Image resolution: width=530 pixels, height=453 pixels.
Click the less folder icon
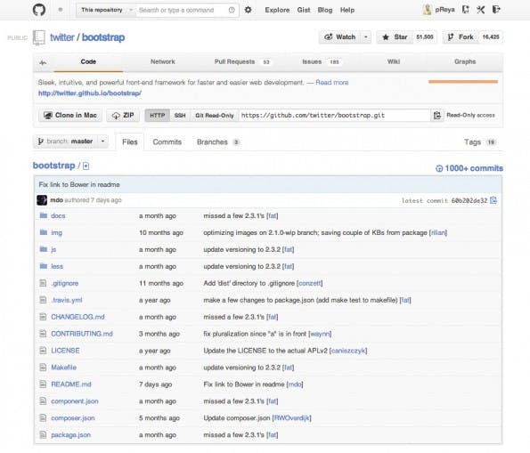(x=44, y=266)
